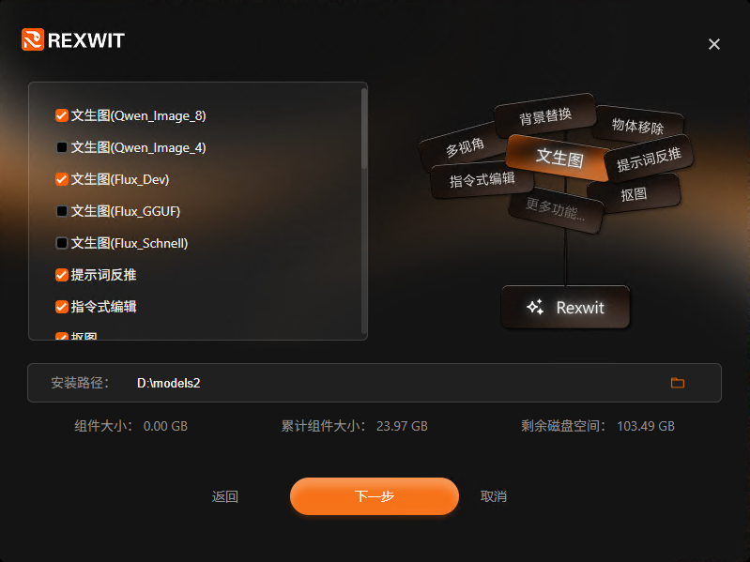This screenshot has height=562, width=750.
Task: Click 取消 to cancel installation
Action: click(x=494, y=496)
